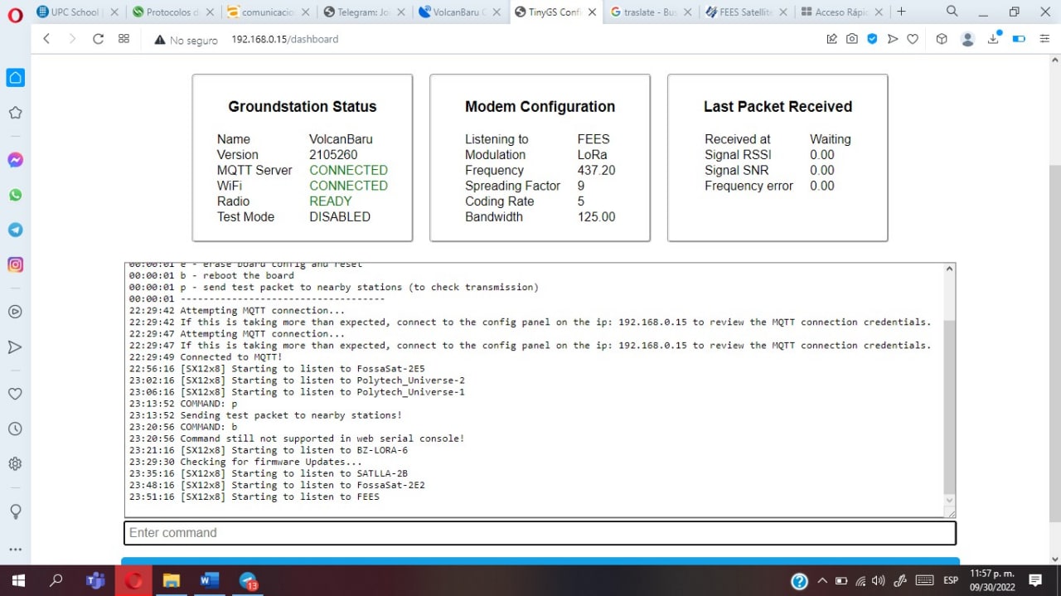Open the sidebar history clock icon
Viewport: 1061px width, 596px height.
[x=15, y=429]
